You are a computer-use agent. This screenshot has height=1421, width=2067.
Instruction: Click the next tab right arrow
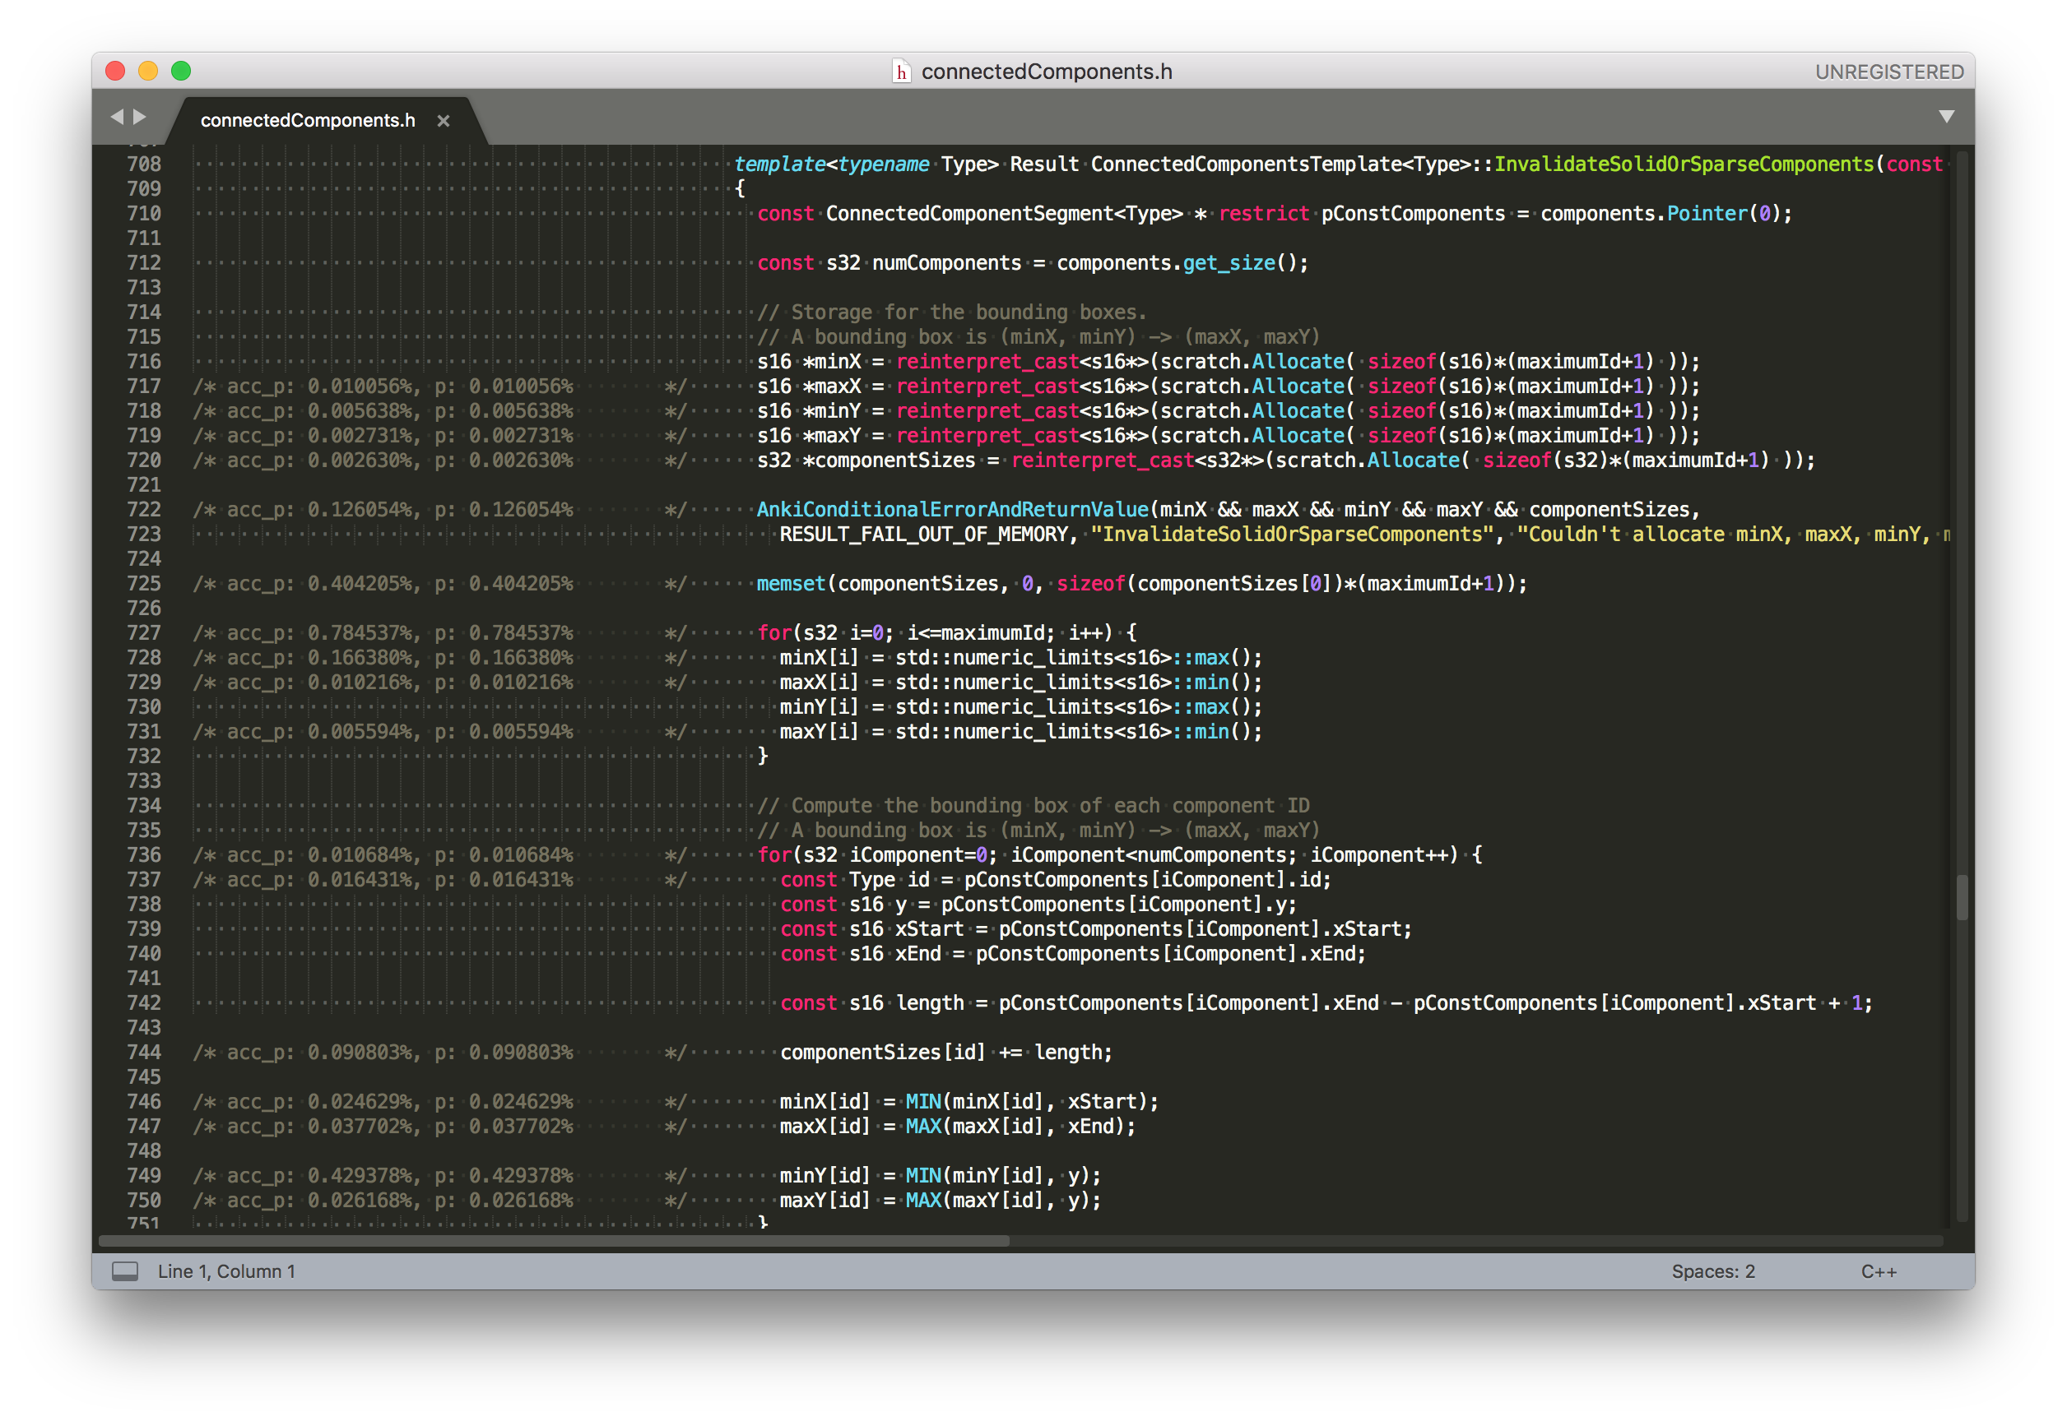pyautogui.click(x=140, y=117)
